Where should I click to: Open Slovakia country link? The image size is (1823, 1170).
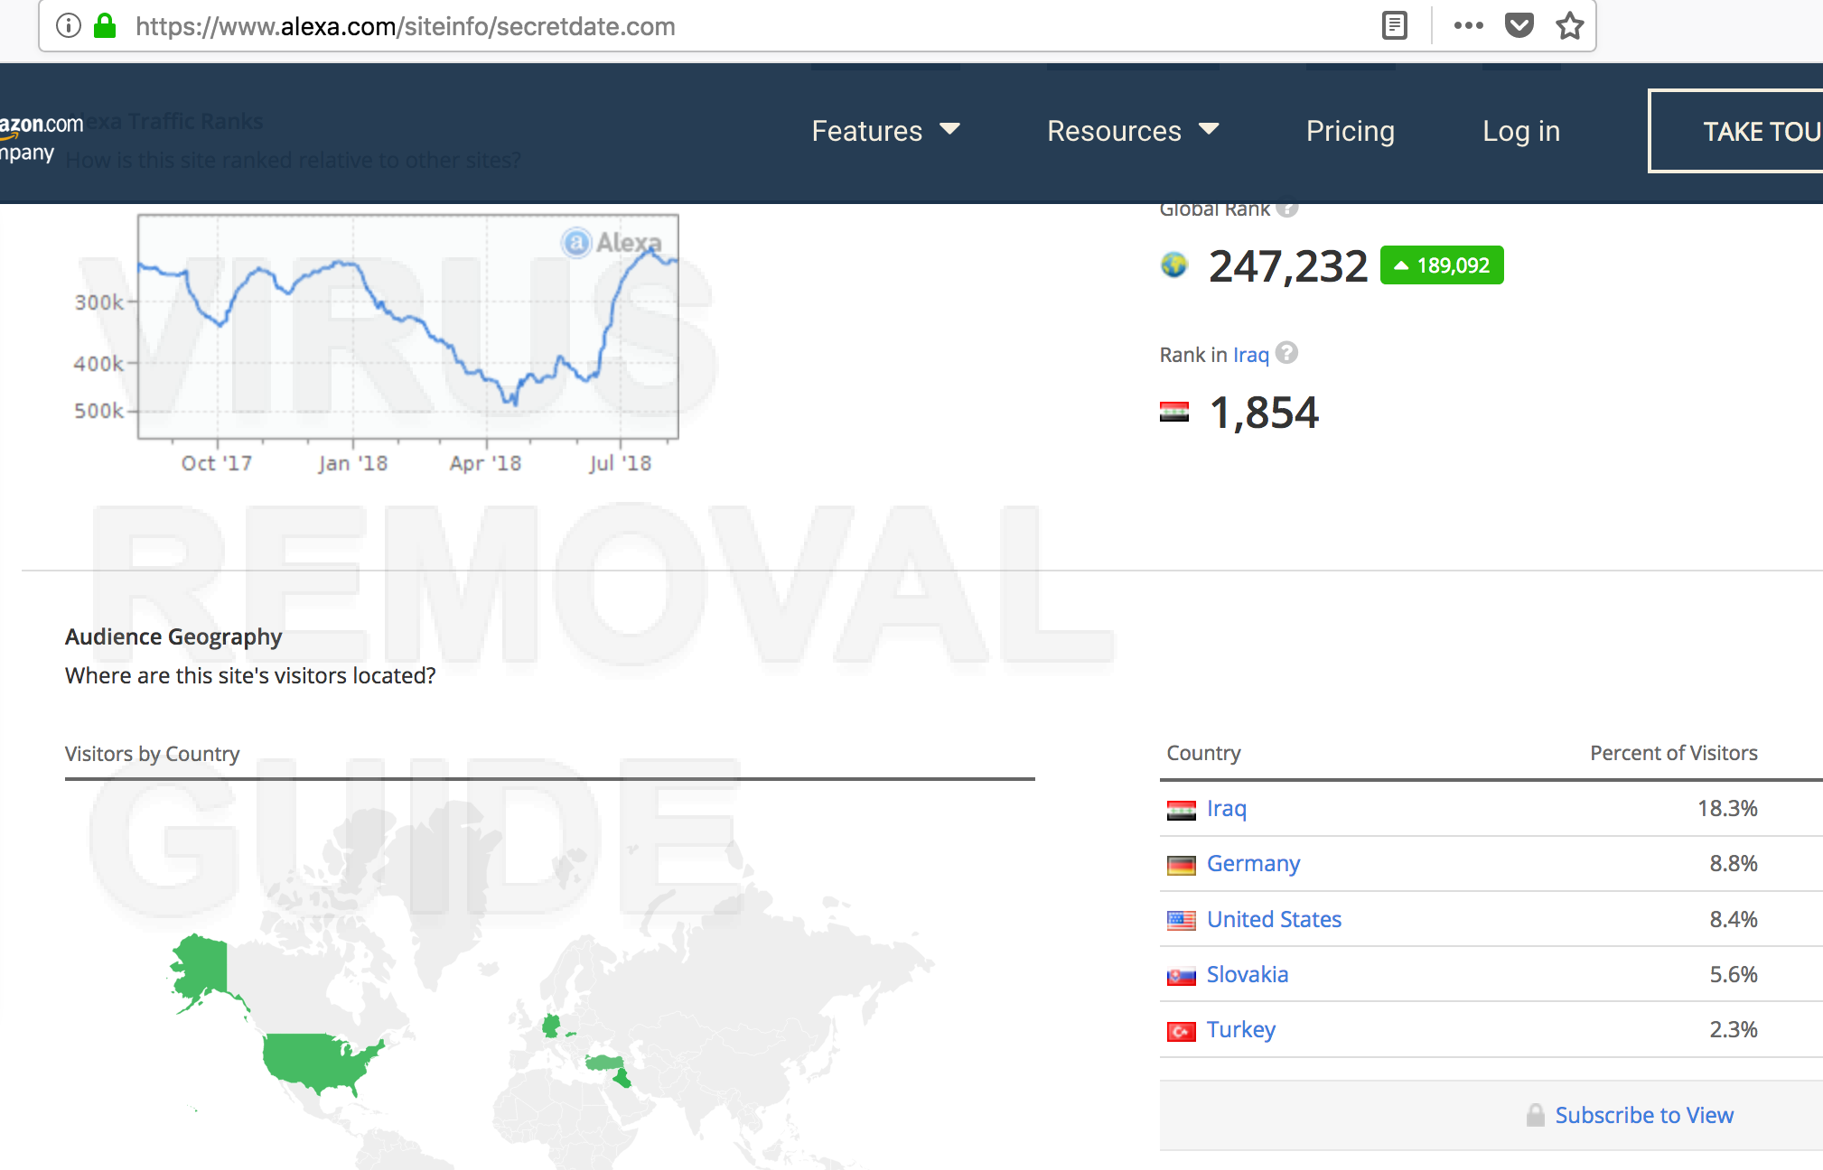[1248, 974]
